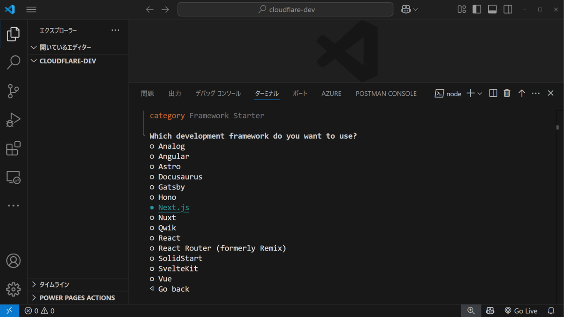Open the Remote Explorer view

point(13,178)
